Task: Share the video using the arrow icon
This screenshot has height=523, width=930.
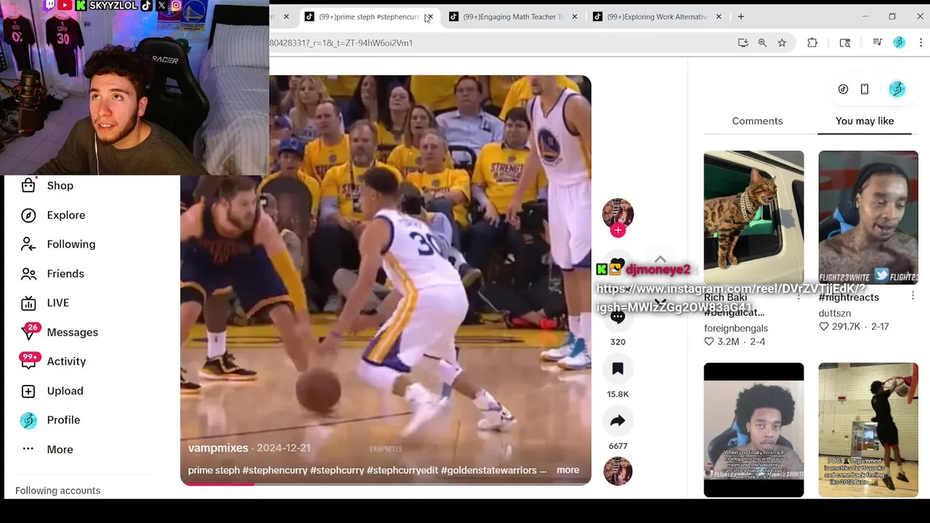Action: pyautogui.click(x=618, y=421)
